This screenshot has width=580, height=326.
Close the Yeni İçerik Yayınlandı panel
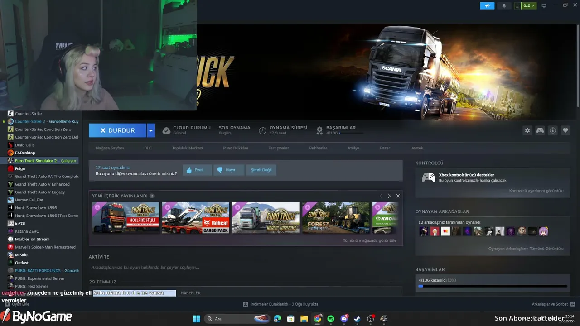398,196
